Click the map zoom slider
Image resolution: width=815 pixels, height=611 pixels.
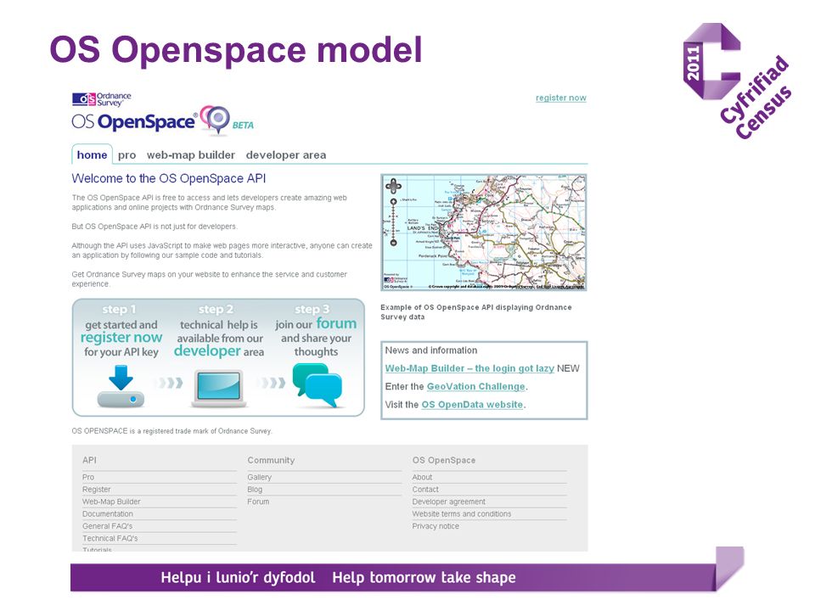pyautogui.click(x=393, y=222)
